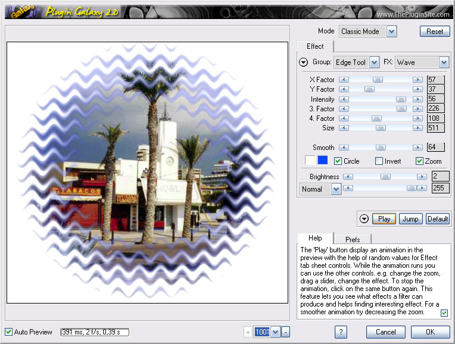Click the Default button
Viewport: 455px width, 344px height.
tap(438, 219)
